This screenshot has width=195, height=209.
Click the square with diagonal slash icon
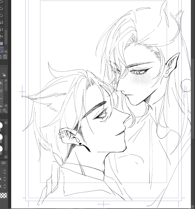click(1, 90)
